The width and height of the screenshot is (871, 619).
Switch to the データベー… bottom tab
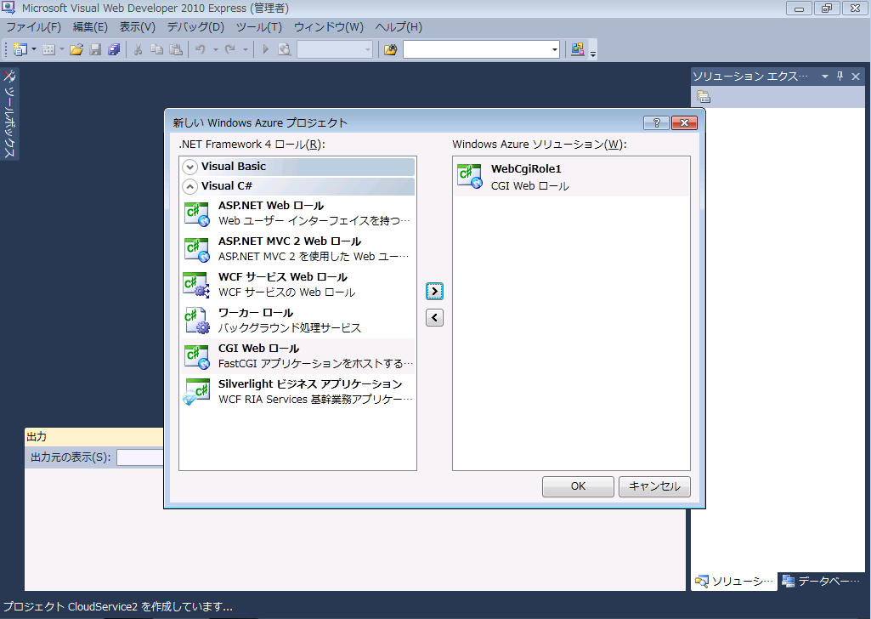[821, 582]
